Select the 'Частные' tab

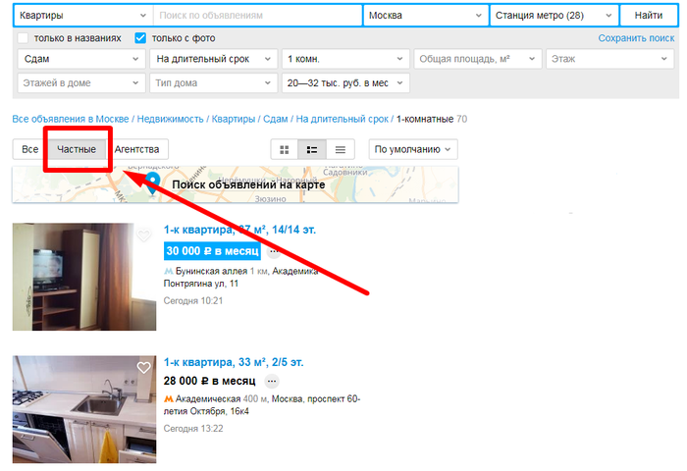pyautogui.click(x=77, y=150)
